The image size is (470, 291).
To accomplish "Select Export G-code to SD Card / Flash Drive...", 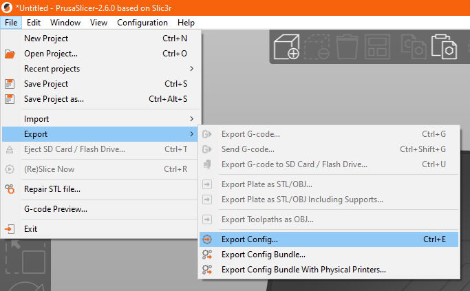I will (x=329, y=164).
